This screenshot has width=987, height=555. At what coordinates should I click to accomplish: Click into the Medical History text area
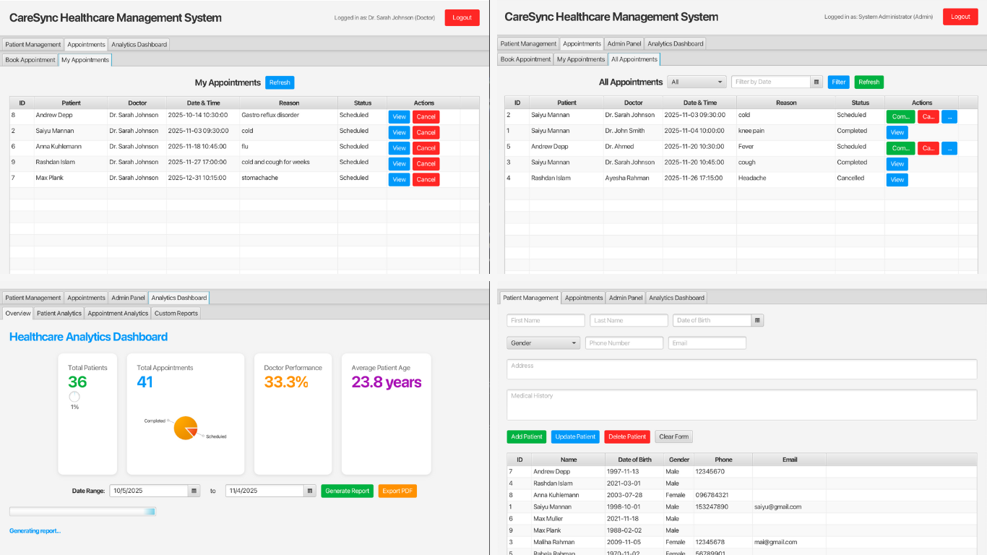[741, 405]
